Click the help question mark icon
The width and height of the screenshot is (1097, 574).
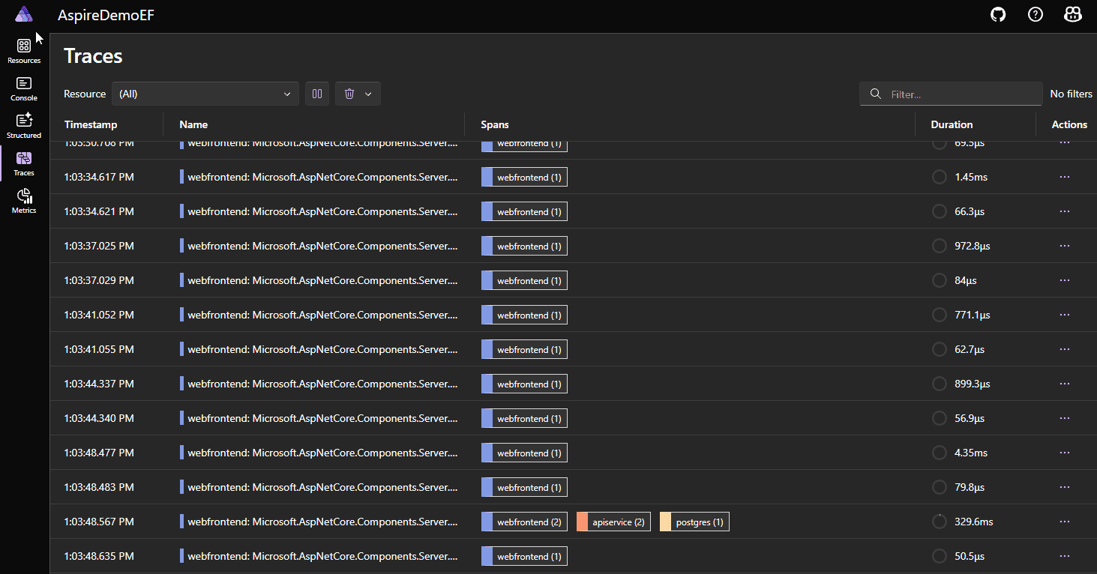[x=1036, y=14]
